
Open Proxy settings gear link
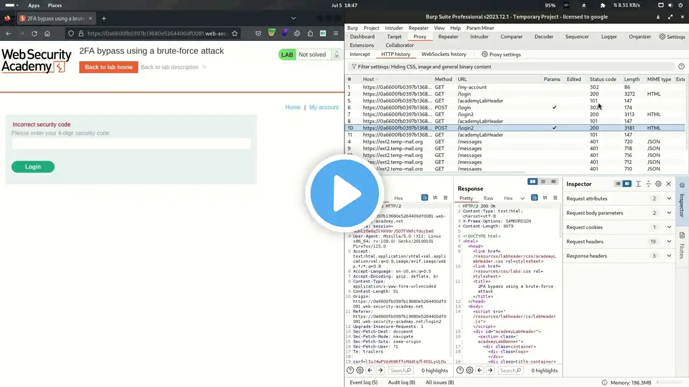501,54
